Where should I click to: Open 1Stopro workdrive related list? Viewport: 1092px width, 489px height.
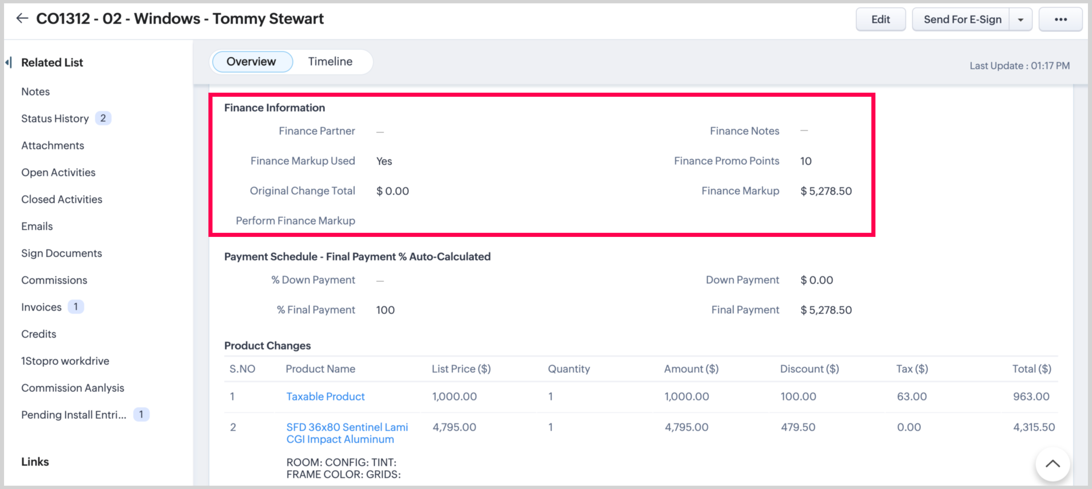pyautogui.click(x=65, y=361)
